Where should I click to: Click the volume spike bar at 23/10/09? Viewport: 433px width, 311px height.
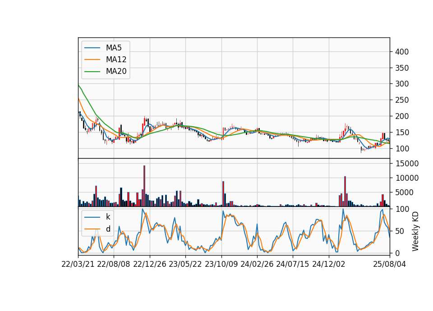point(223,194)
